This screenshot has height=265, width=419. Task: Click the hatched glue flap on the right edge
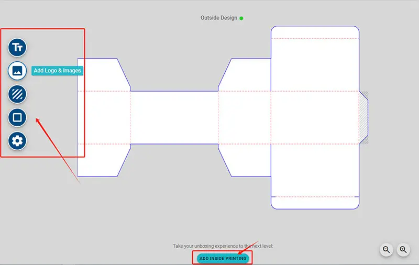click(x=363, y=117)
